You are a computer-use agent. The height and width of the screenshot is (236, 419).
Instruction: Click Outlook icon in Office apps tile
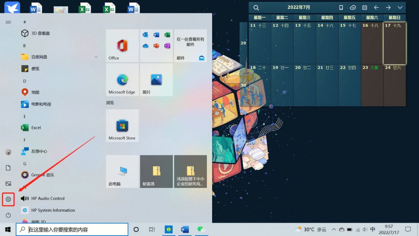[145, 35]
